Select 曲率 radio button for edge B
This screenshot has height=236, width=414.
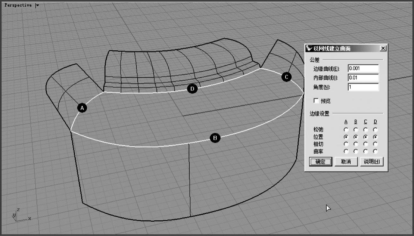[x=356, y=151]
